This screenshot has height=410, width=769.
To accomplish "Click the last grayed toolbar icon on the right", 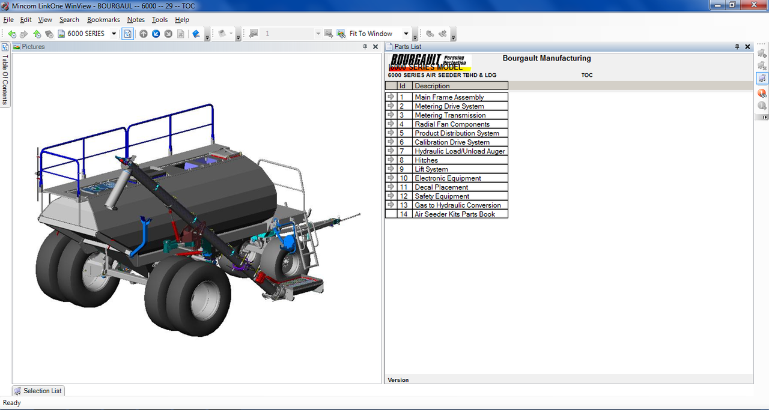I will coord(443,34).
